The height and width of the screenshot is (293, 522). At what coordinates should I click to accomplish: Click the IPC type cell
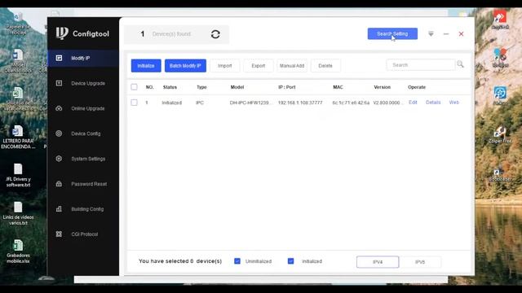point(199,103)
